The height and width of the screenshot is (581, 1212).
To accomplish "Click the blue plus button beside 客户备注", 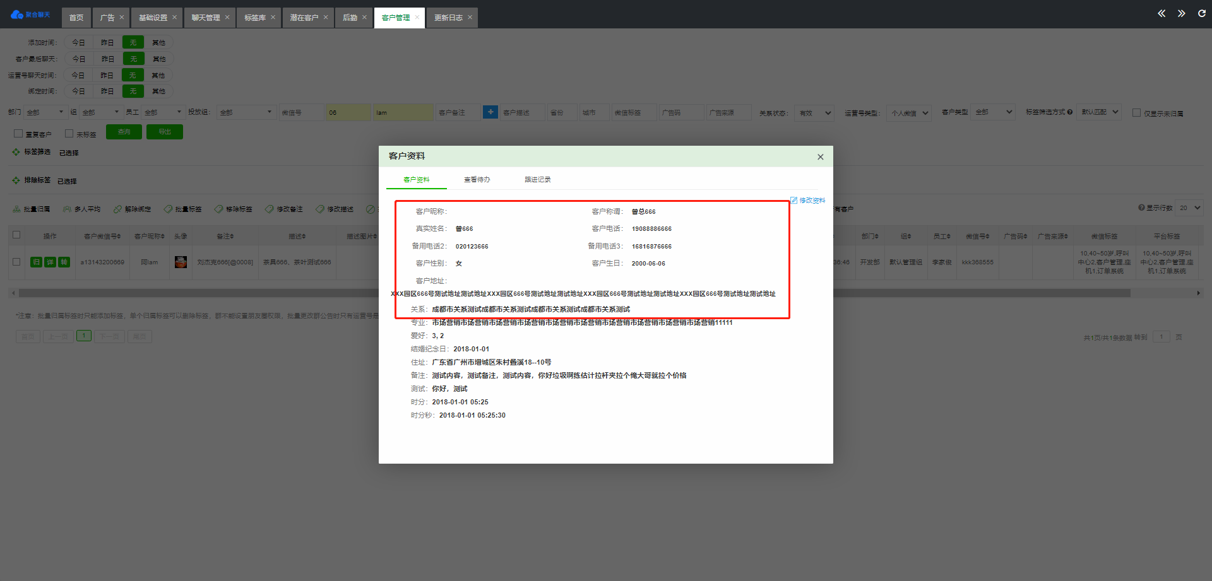I will (490, 112).
